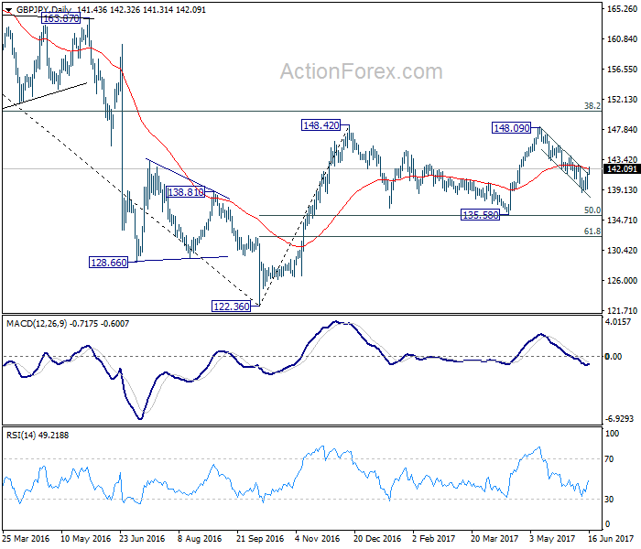Select the 50.0 Fibonacci level label
The image size is (641, 549).
tap(592, 210)
